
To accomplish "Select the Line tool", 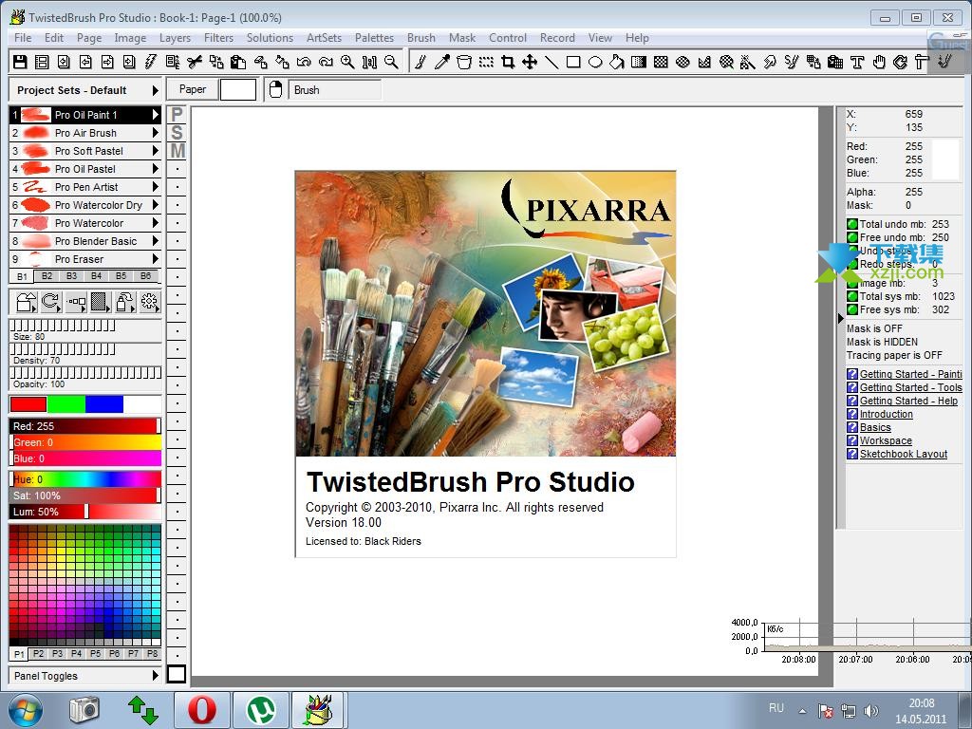I will click(551, 62).
